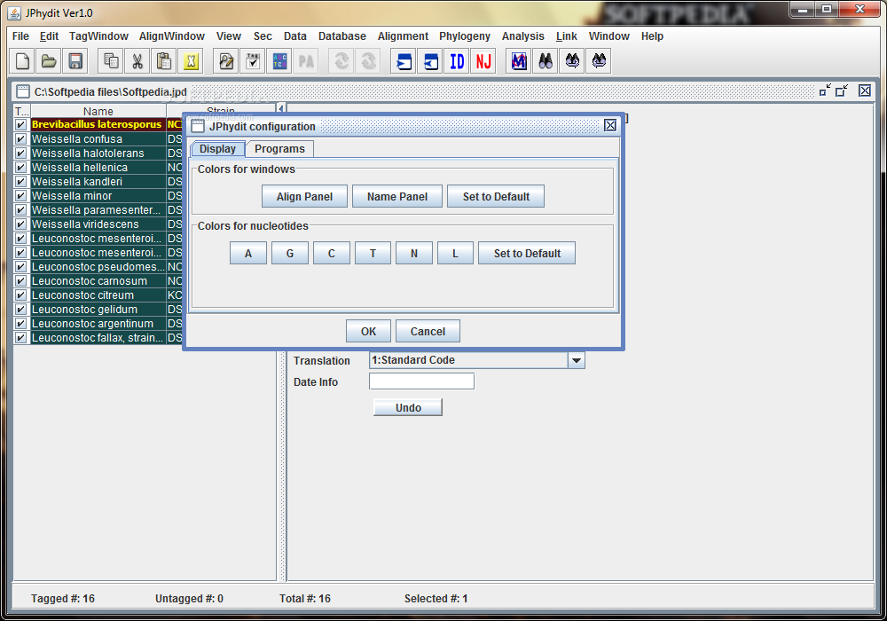
Task: Save using the floppy disk icon
Action: coord(75,61)
